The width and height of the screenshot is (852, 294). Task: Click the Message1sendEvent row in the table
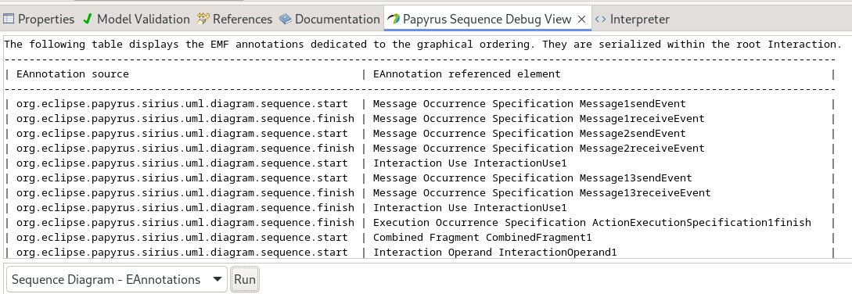(419, 104)
